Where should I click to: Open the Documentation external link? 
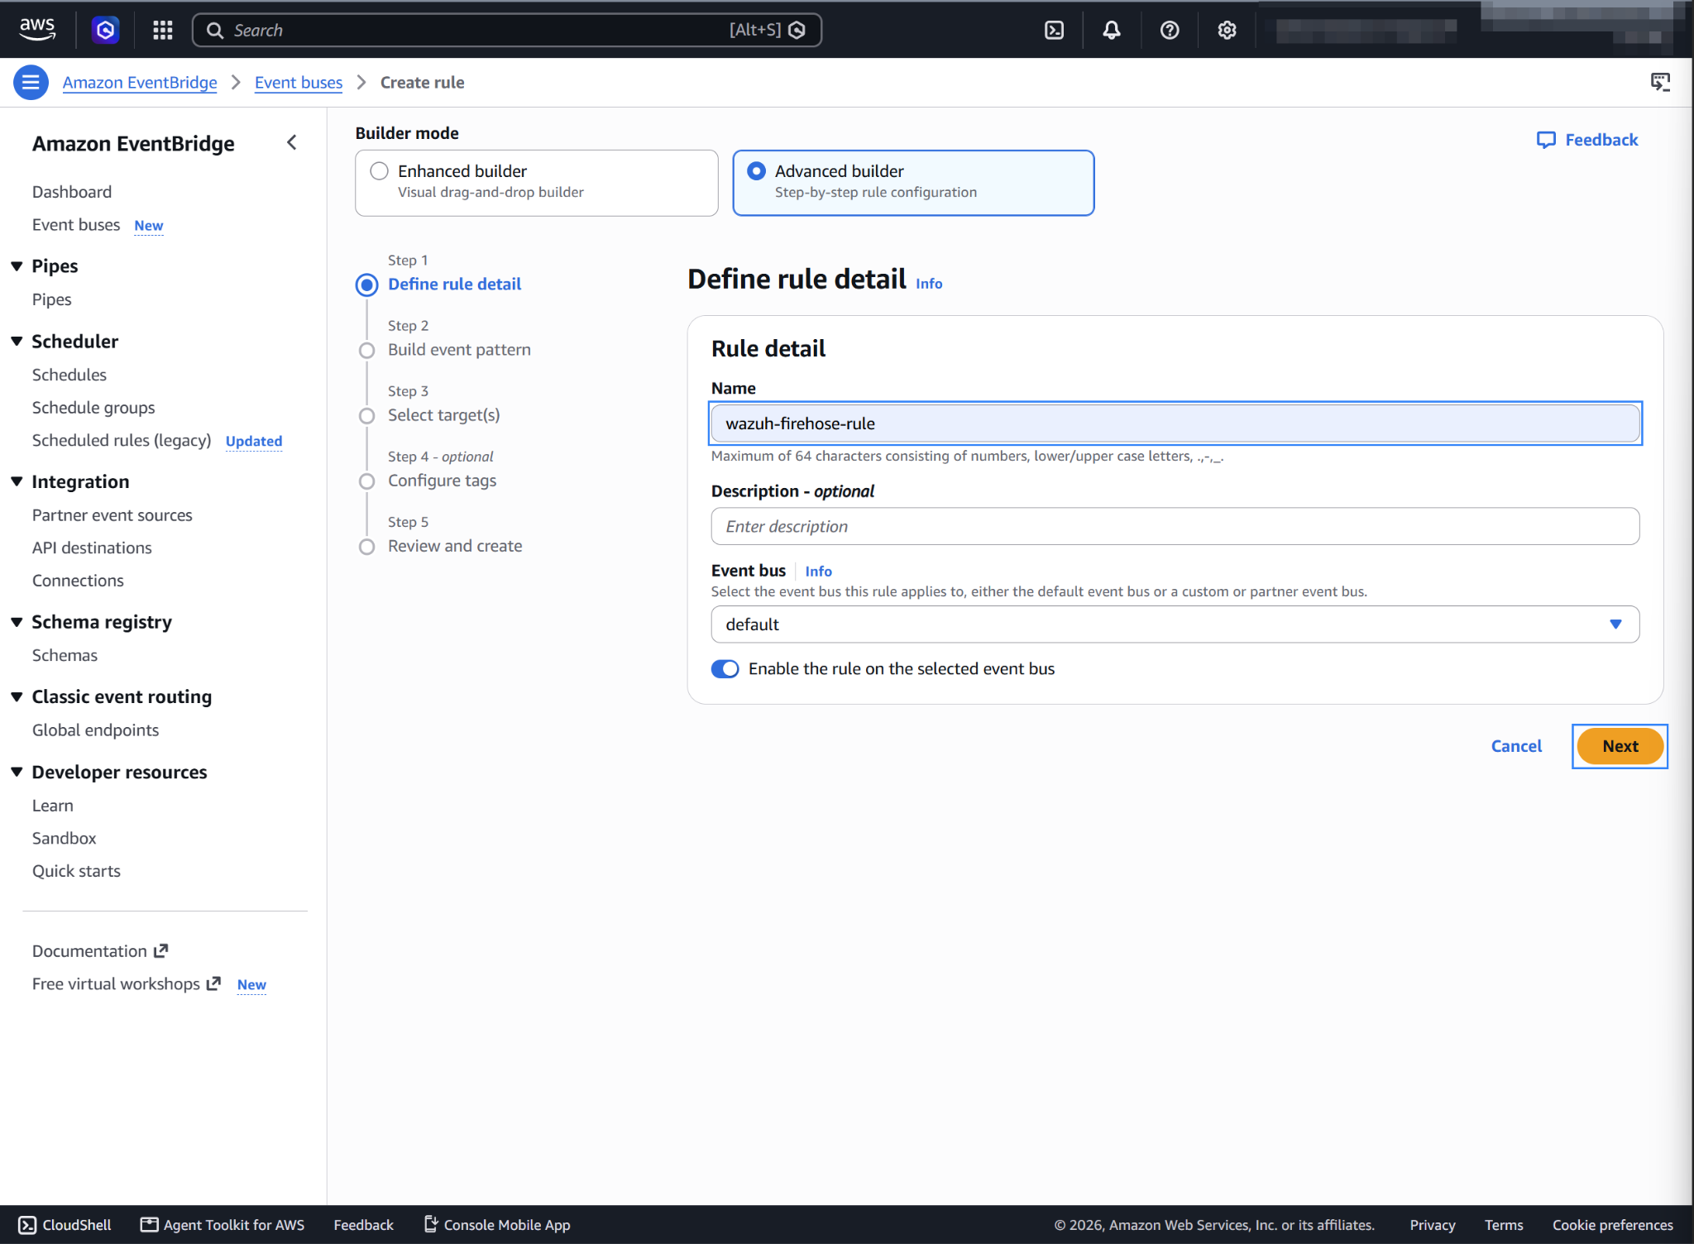(x=100, y=951)
